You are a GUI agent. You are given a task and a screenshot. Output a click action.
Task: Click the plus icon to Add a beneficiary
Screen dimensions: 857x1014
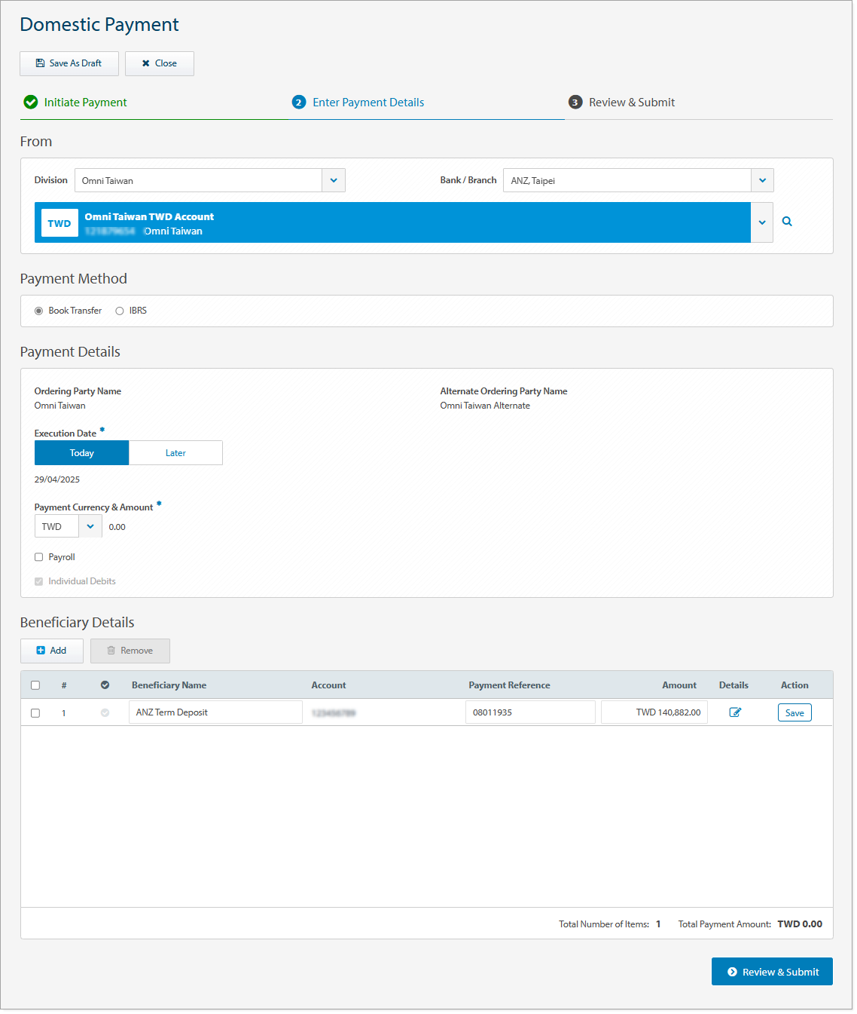click(x=42, y=651)
